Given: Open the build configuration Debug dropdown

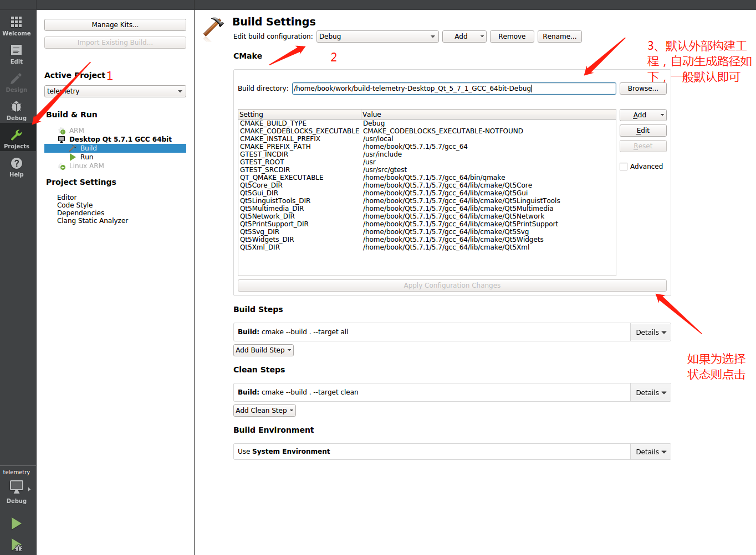Looking at the screenshot, I should (377, 37).
